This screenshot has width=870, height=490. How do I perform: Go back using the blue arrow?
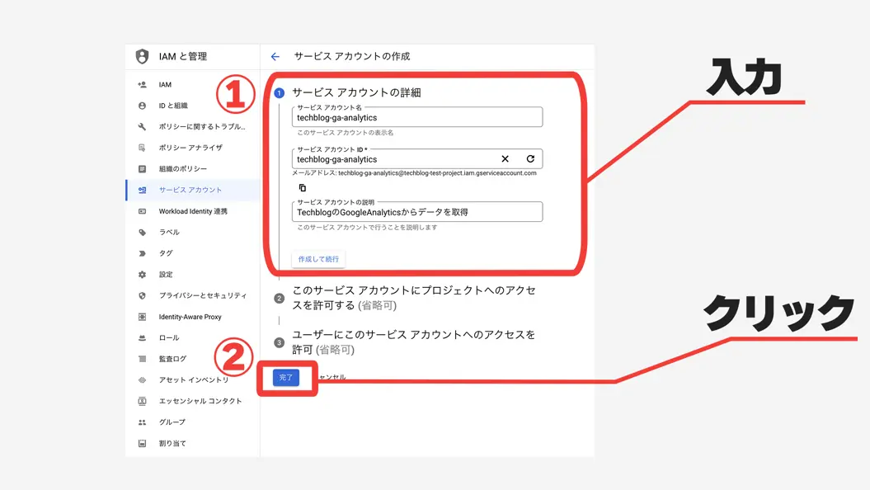275,57
